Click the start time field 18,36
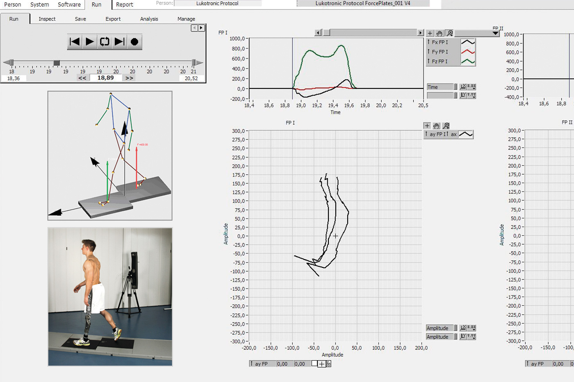Screen dimensions: 574x382 coord(14,78)
